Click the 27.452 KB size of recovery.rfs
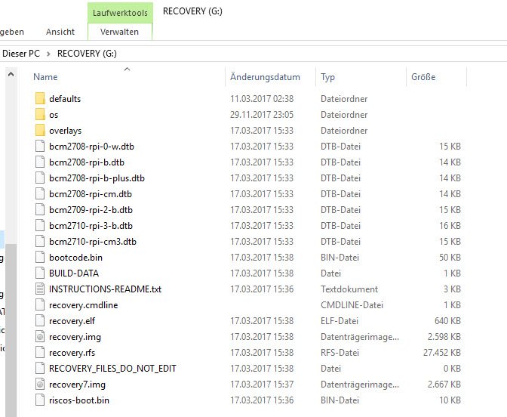This screenshot has height=417, width=507. [x=442, y=353]
